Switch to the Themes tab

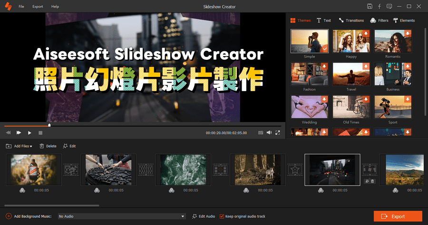coord(301,20)
